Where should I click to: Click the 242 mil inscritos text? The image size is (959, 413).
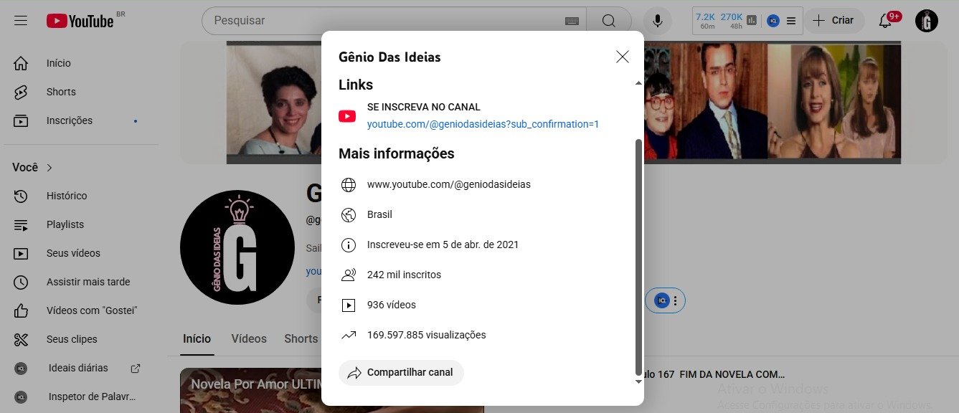(404, 275)
